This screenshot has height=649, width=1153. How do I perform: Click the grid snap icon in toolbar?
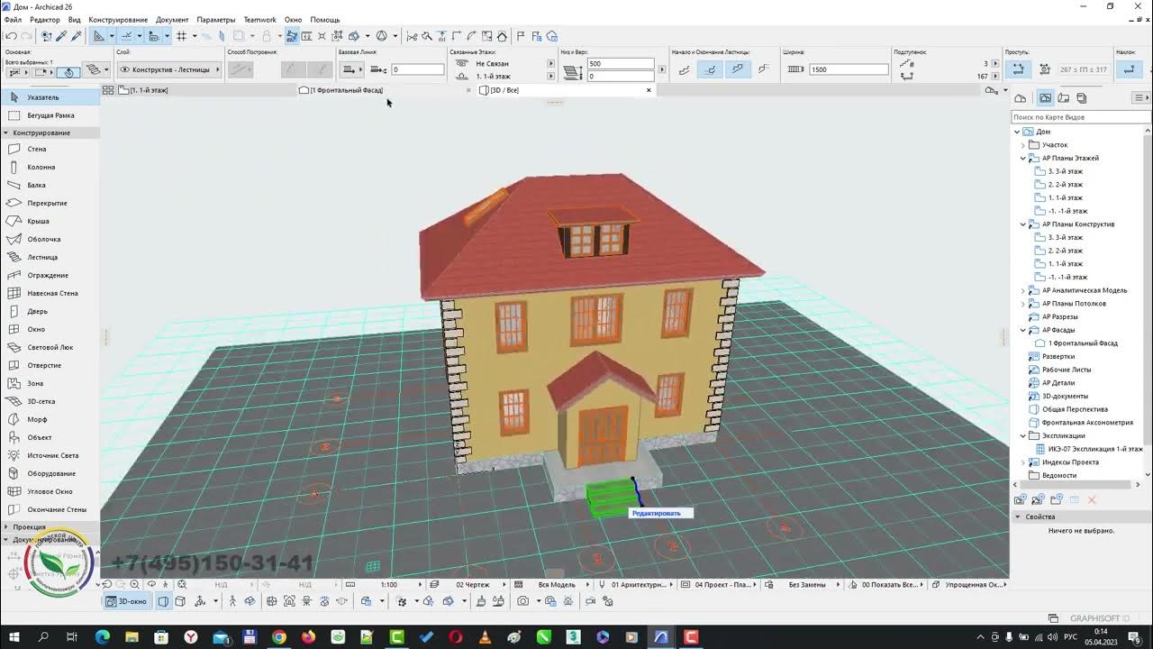click(182, 36)
